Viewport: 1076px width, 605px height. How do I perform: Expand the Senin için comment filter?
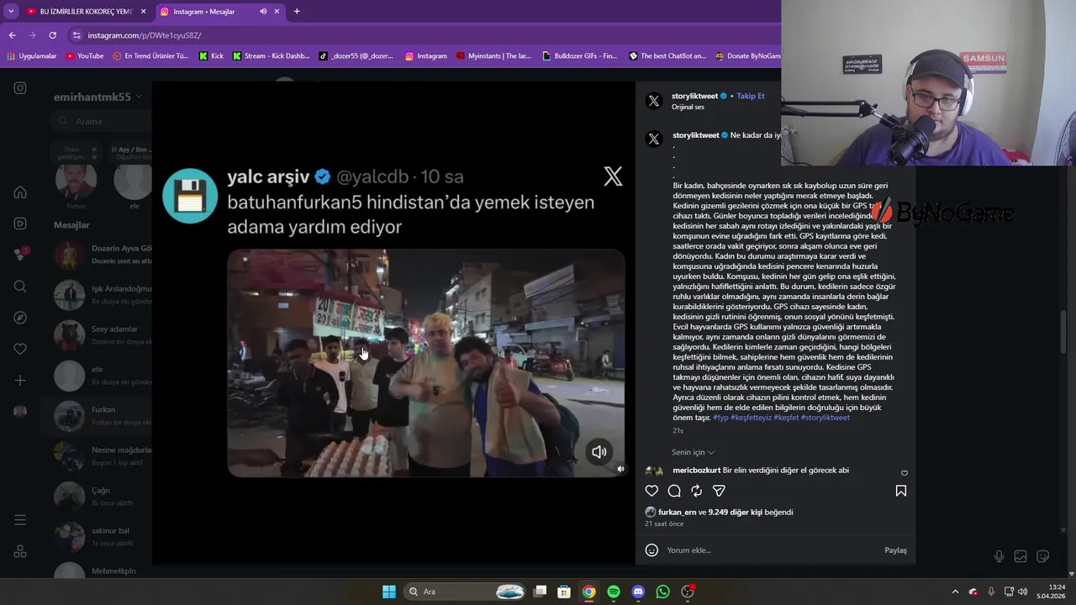pyautogui.click(x=693, y=452)
